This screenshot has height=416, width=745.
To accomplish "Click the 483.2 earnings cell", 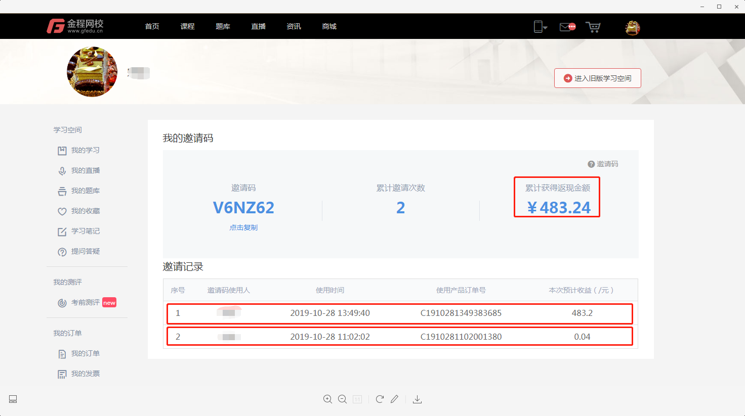I will 582,313.
